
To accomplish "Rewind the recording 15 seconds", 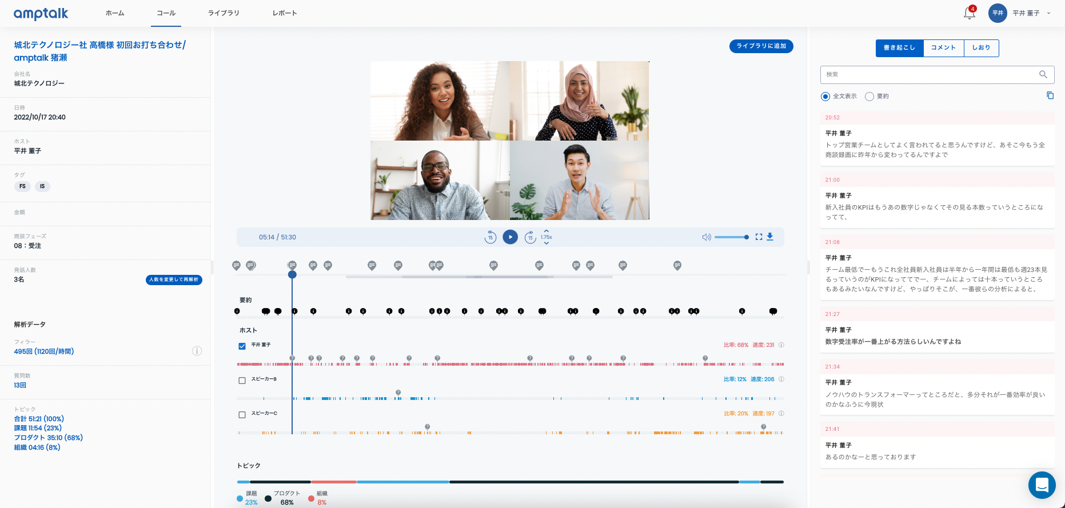I will point(490,237).
